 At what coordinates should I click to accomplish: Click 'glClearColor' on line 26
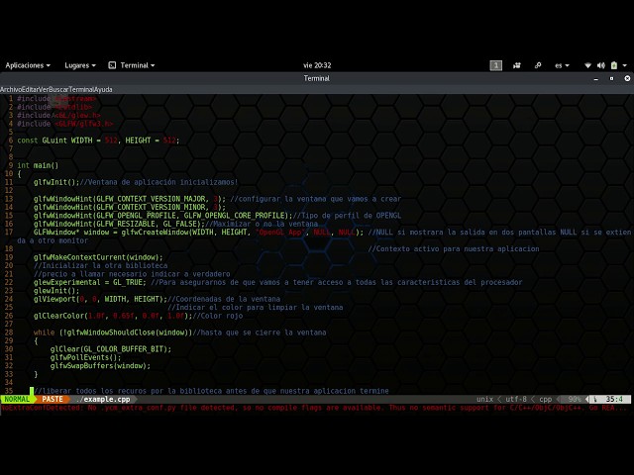[58, 316]
